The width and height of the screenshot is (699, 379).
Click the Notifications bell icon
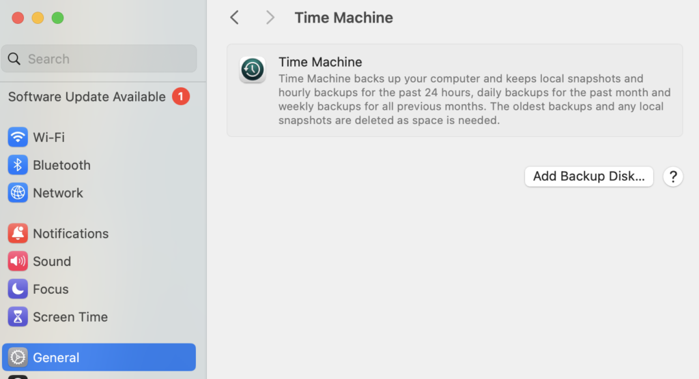(18, 233)
